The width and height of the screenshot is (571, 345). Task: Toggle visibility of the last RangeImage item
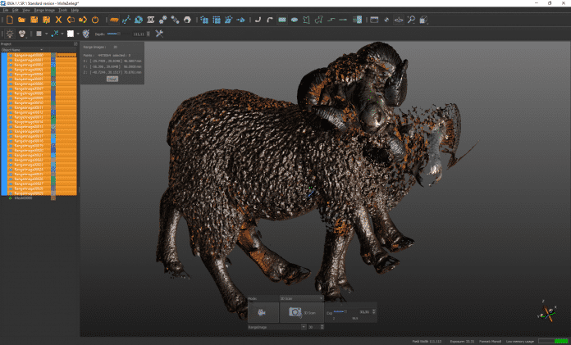click(10, 193)
